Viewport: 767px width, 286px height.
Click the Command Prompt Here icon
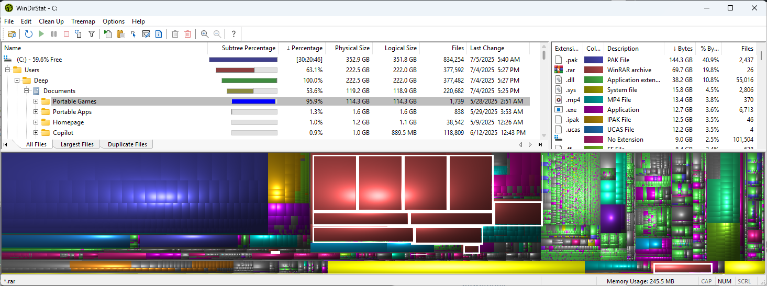(146, 34)
